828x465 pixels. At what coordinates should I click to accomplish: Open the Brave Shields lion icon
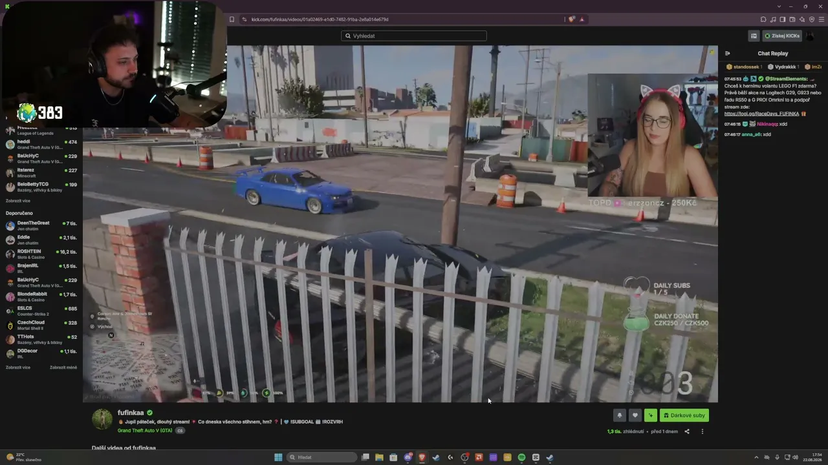pos(571,19)
